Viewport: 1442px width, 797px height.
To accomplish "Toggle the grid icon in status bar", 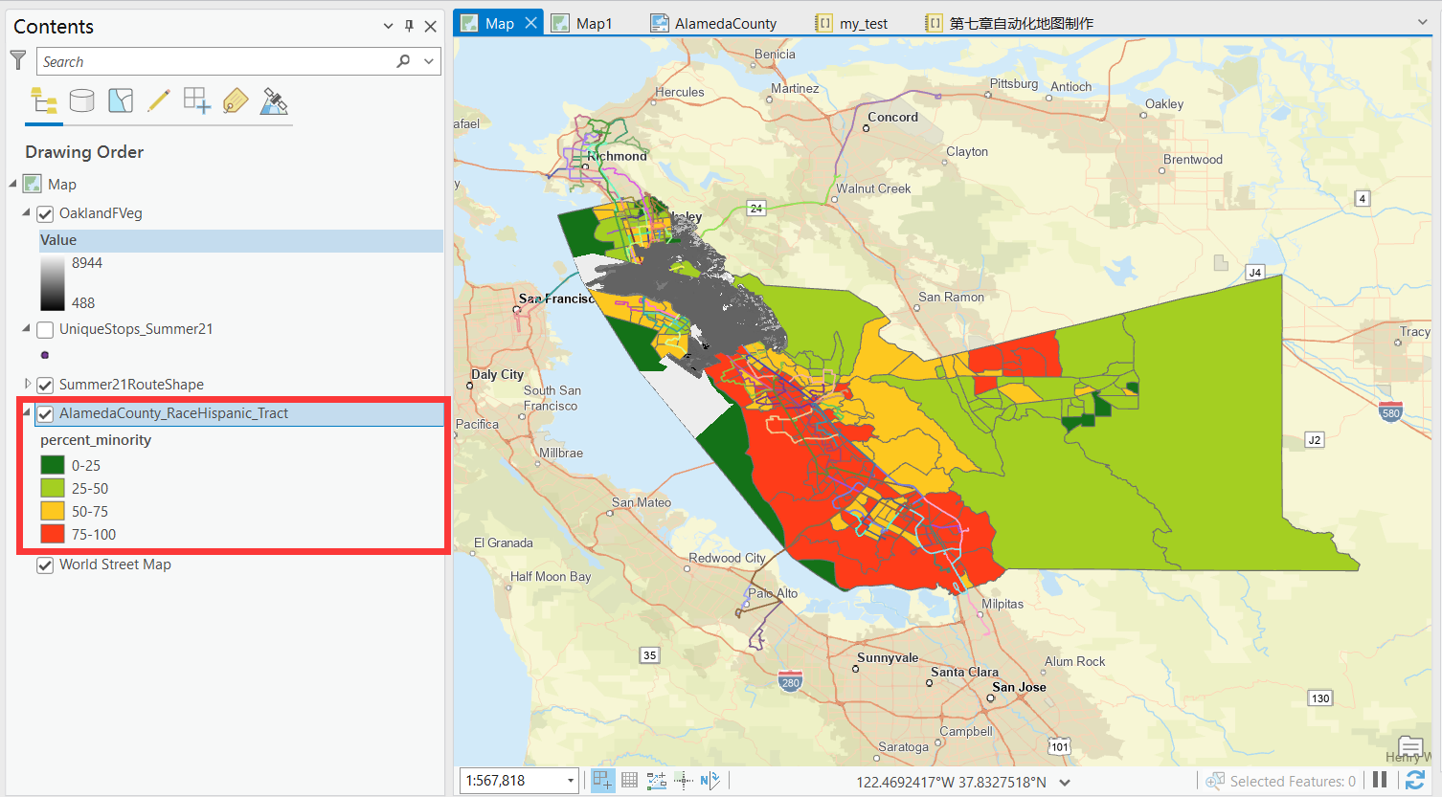I will pyautogui.click(x=629, y=781).
